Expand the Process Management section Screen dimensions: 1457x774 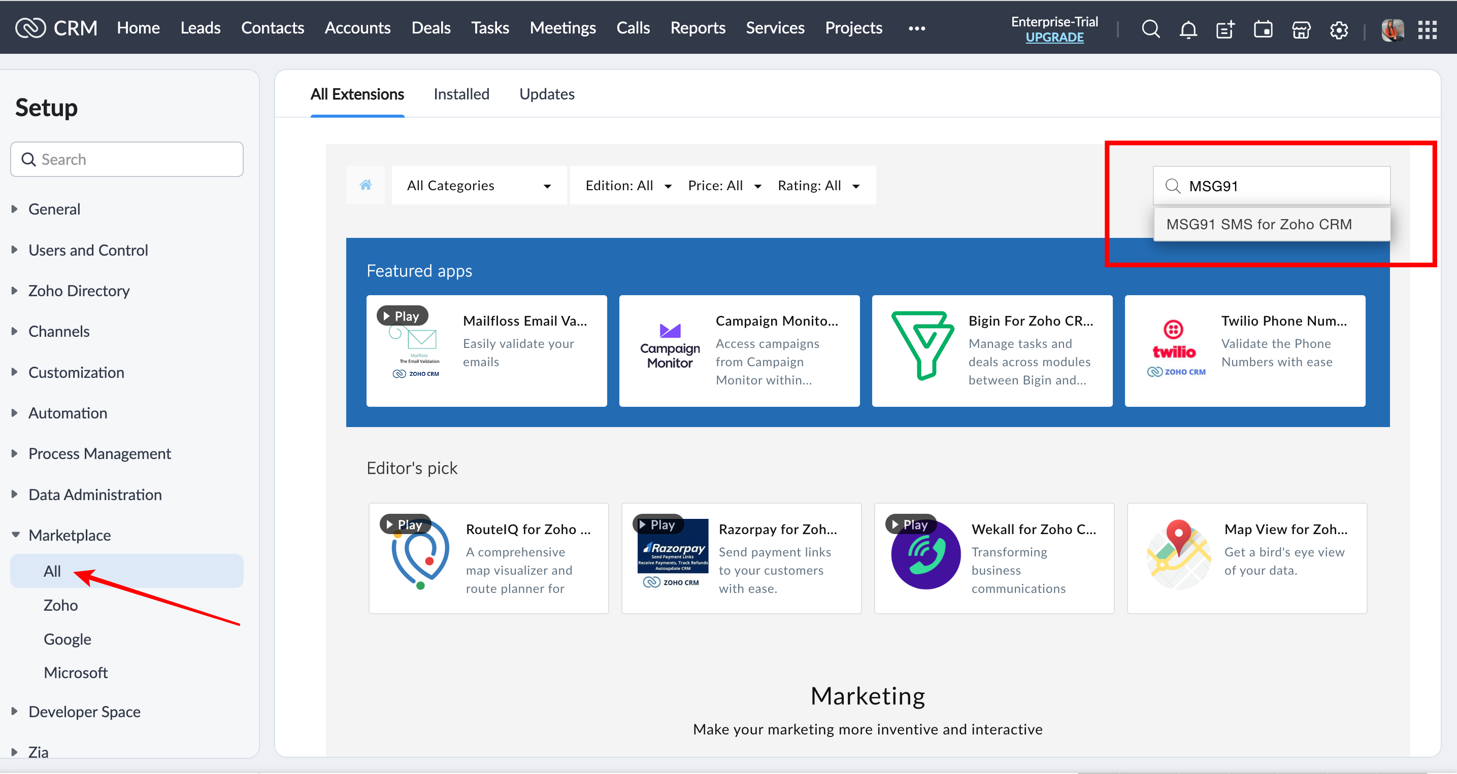click(x=15, y=453)
